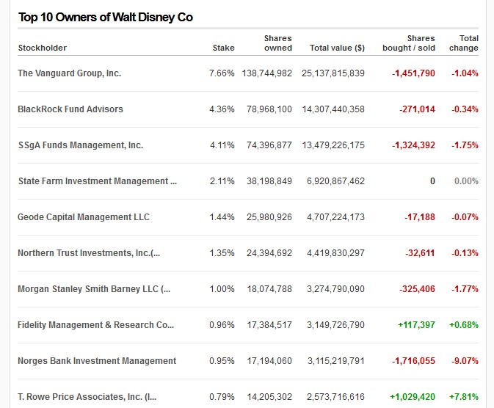Open T. Rowe Price Associates, Inc. stockholder

[87, 396]
